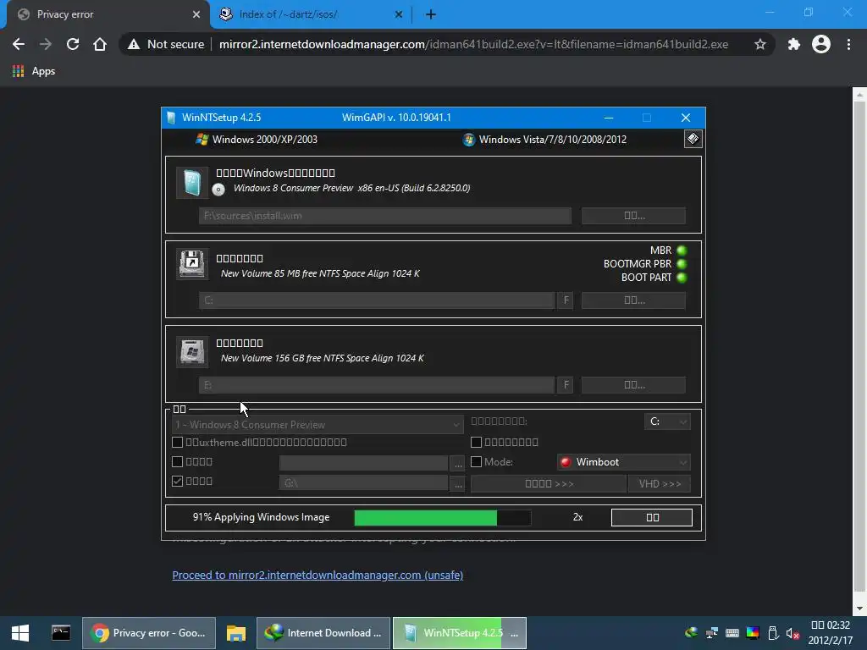
Task: Click the Chrome address bar URL
Action: pos(473,44)
